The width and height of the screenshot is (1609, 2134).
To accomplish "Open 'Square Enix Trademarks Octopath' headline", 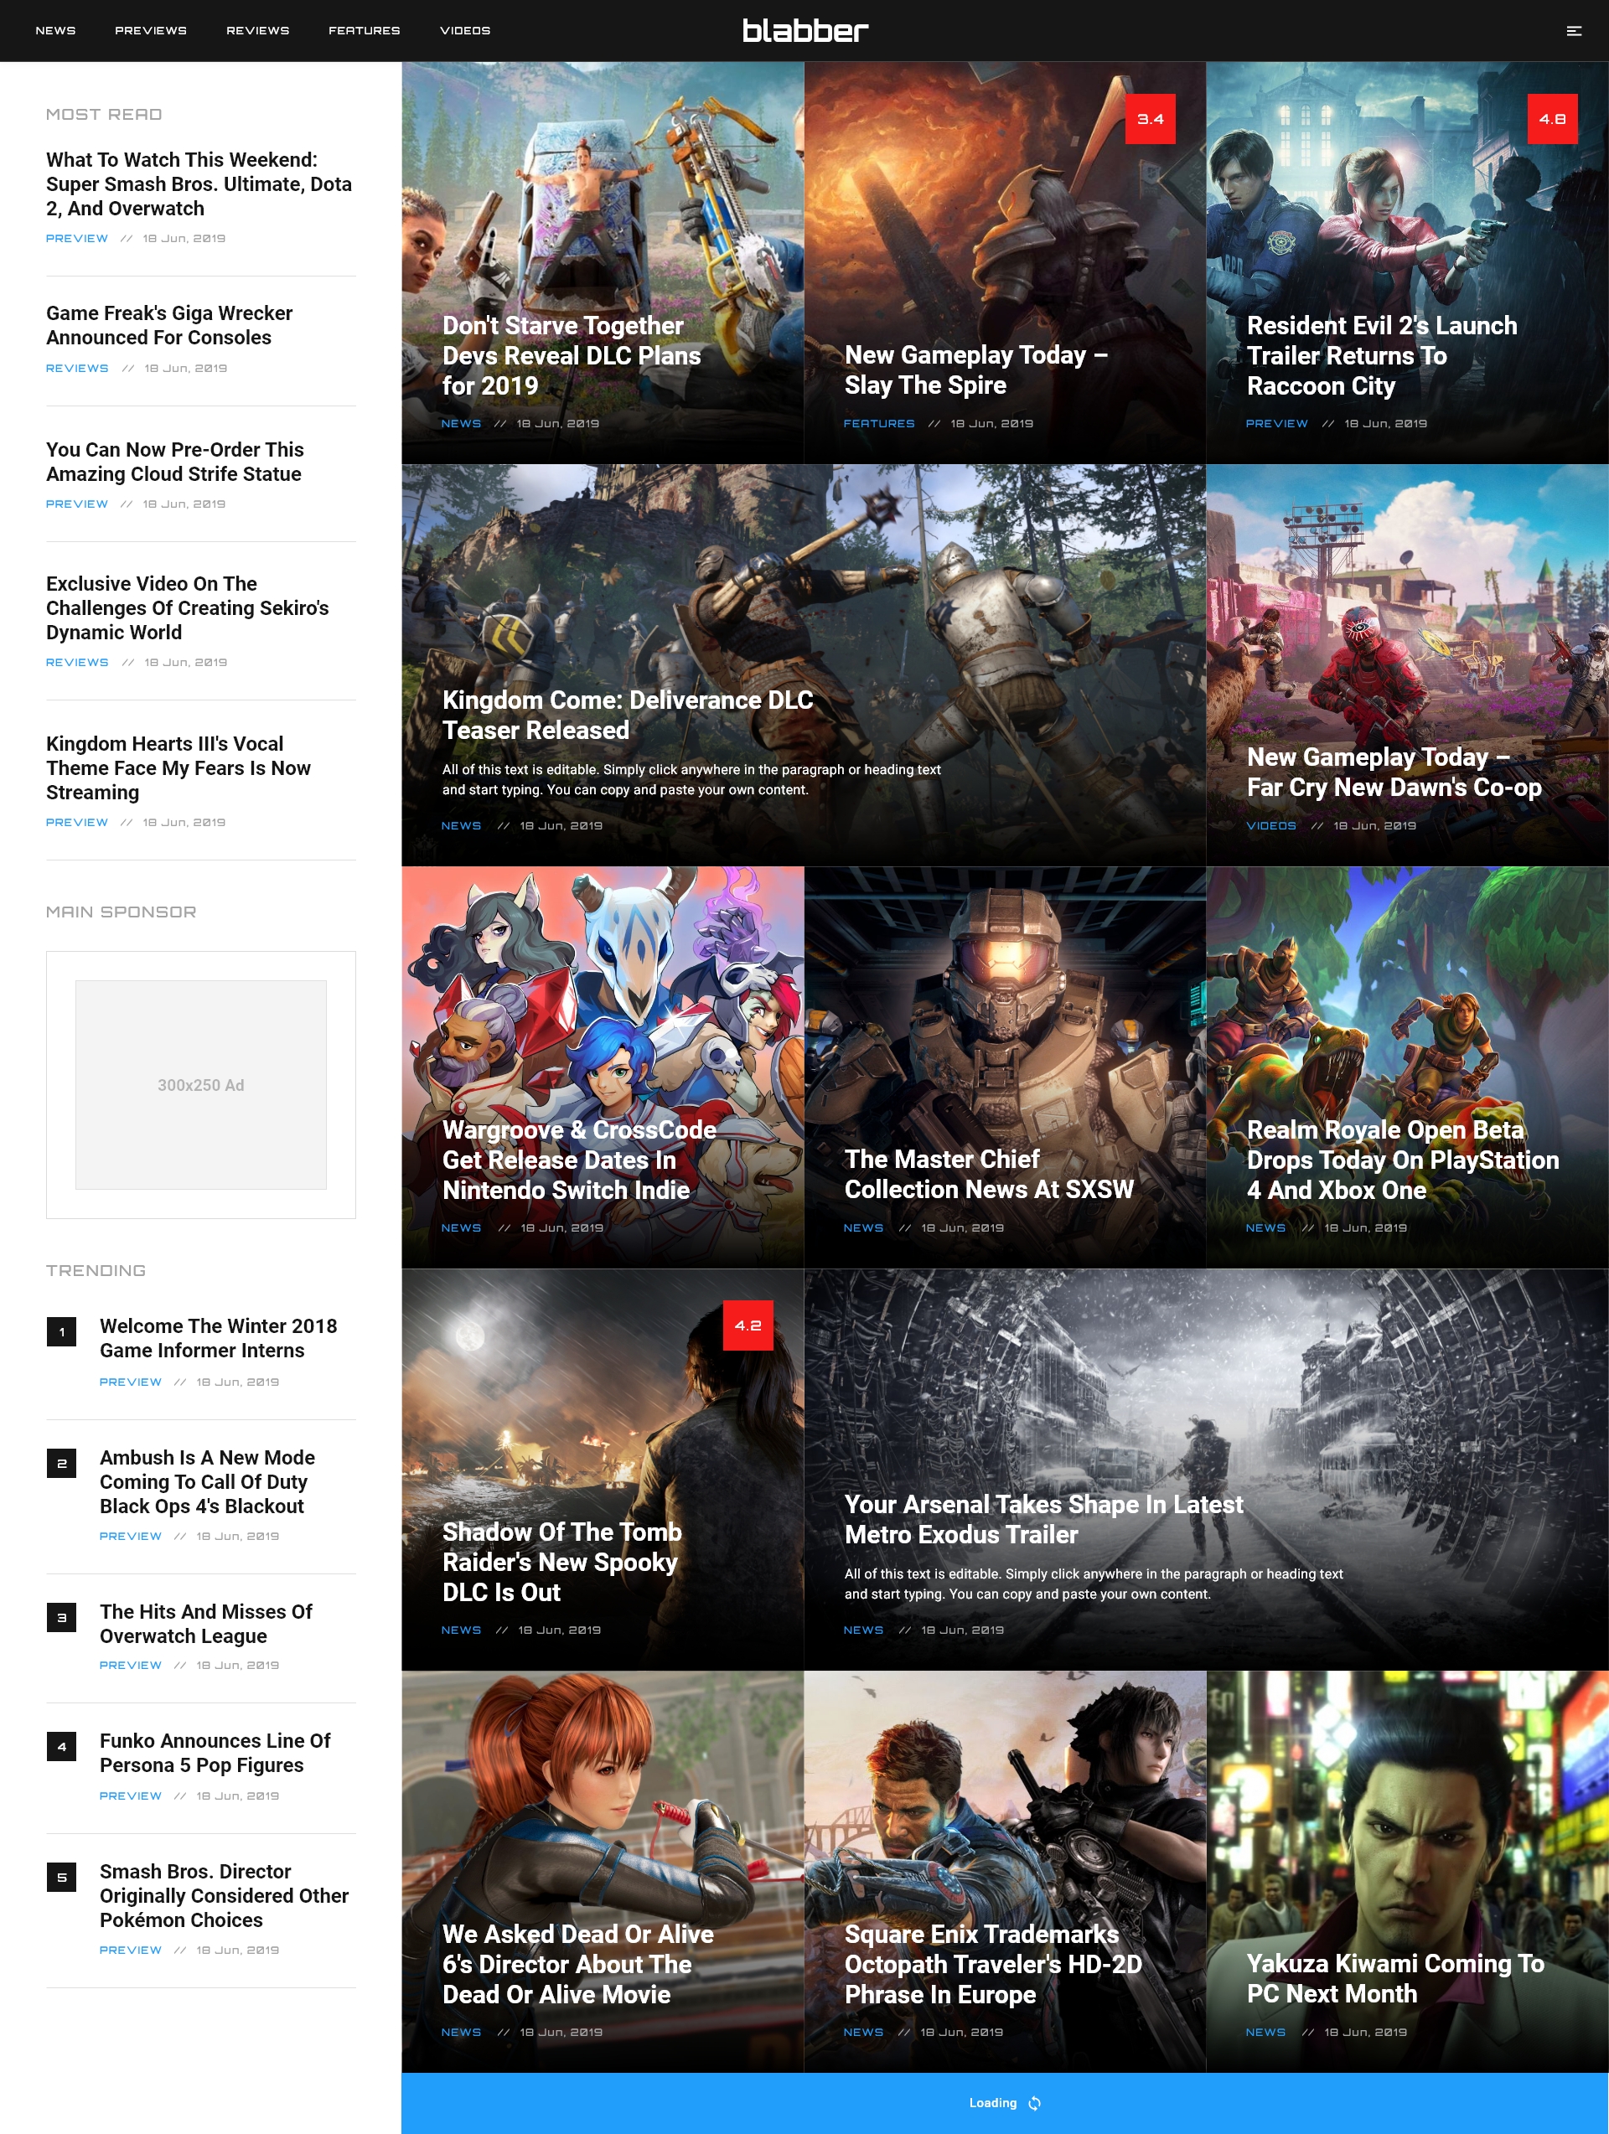I will coord(993,1964).
